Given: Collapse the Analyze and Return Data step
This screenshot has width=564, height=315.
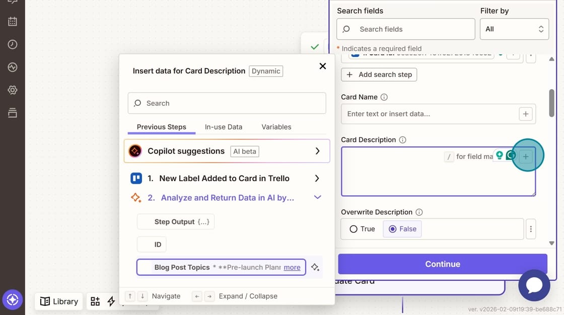Looking at the screenshot, I should (317, 197).
